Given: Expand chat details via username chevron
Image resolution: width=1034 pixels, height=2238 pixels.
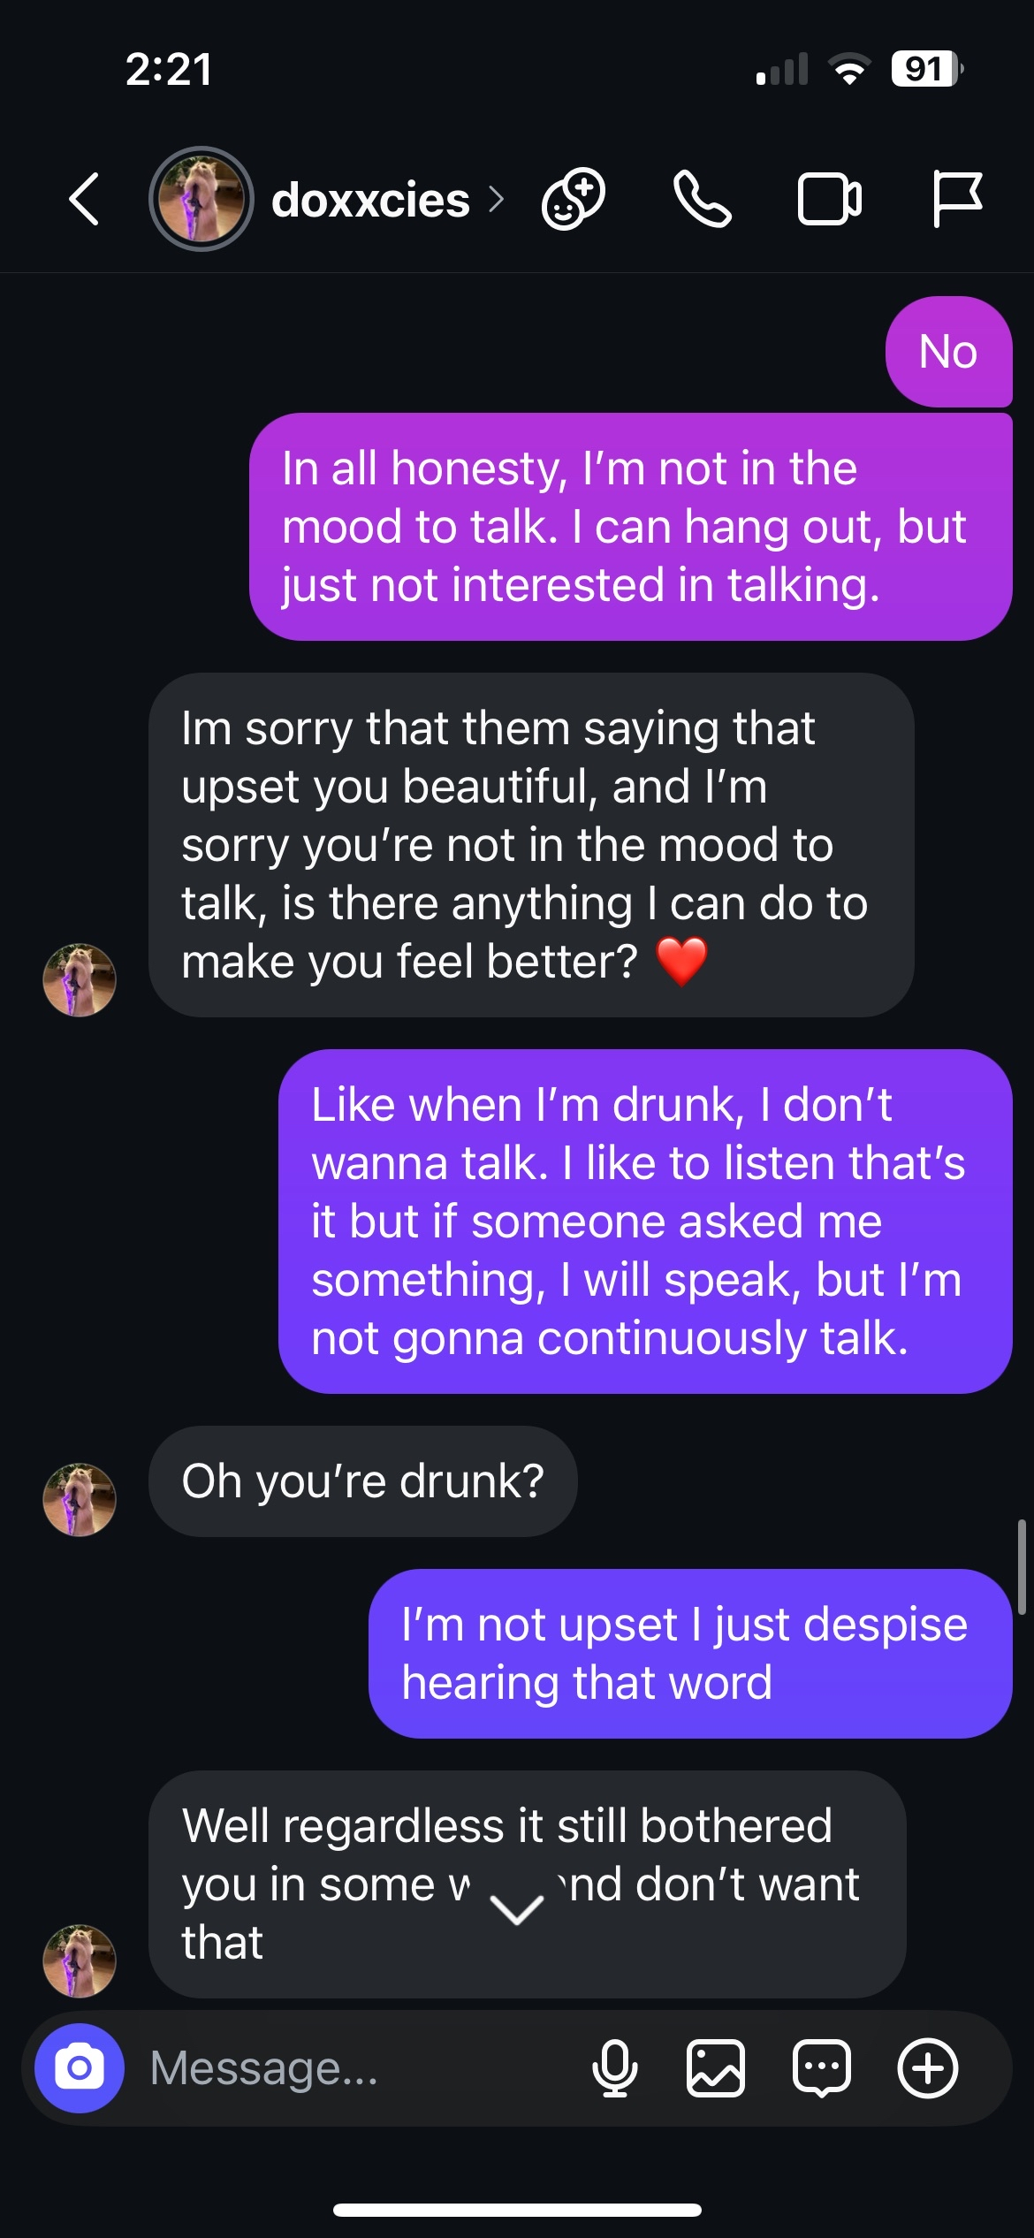Looking at the screenshot, I should pos(497,200).
